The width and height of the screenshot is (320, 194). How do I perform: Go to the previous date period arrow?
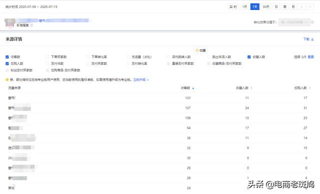point(301,6)
